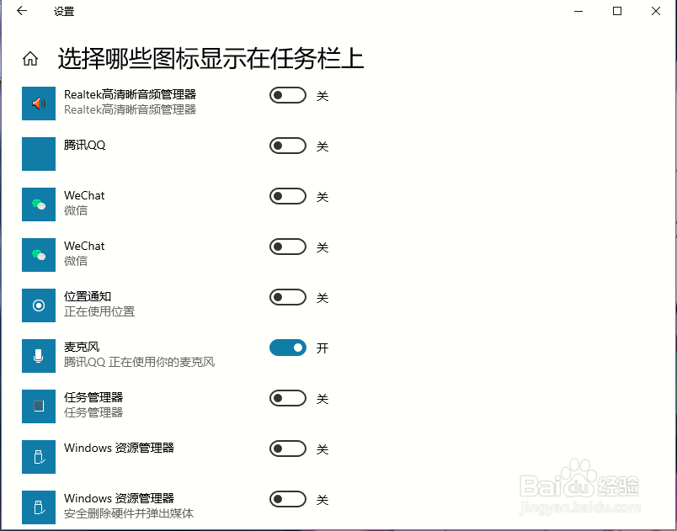Turn on the 腾讯QQ toggle
Viewport: 677px width, 531px height.
tap(287, 146)
